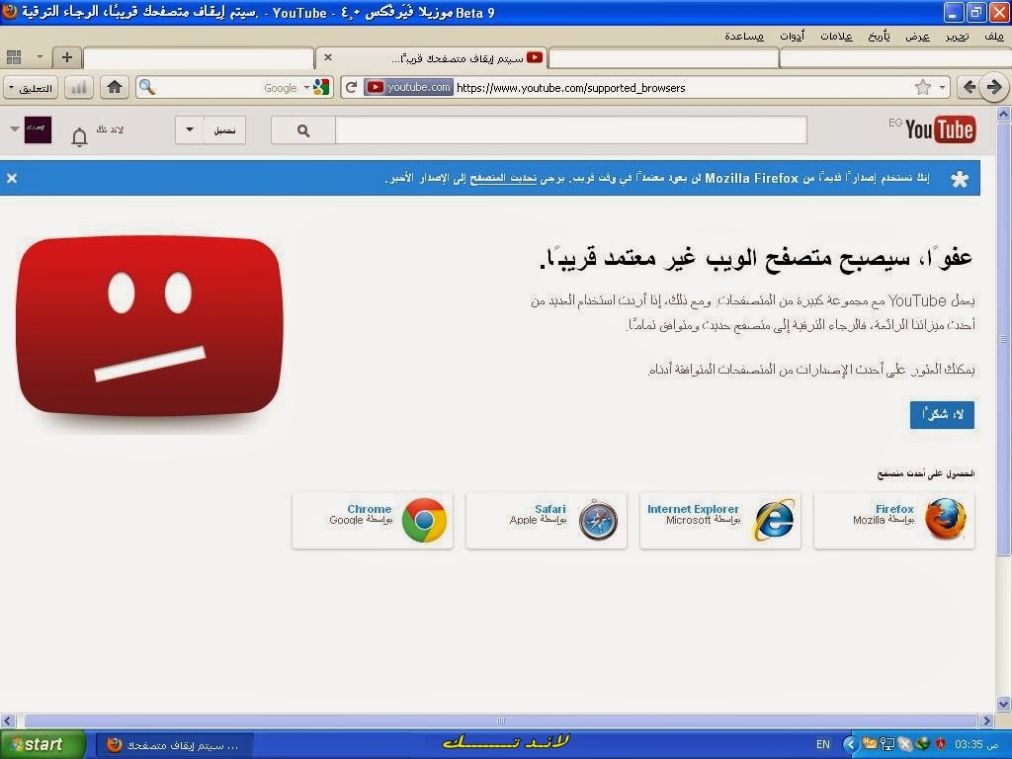The width and height of the screenshot is (1012, 759).
Task: Open the أدوات menu
Action: coord(792,37)
